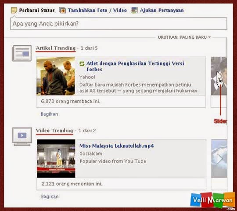
Task: Open 'Atlet dengan Penghasilan Tertinggi Versi Forbes' article
Action: click(135, 66)
